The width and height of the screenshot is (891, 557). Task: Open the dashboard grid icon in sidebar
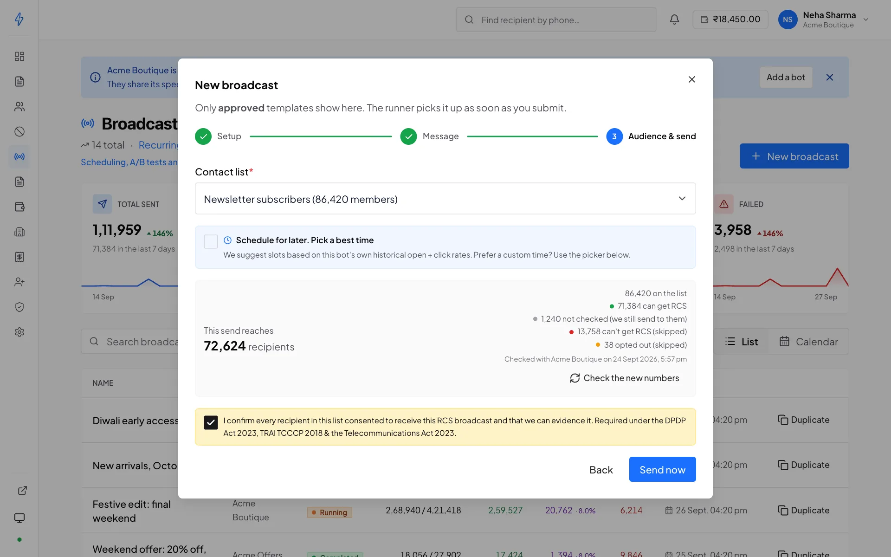pyautogui.click(x=19, y=56)
